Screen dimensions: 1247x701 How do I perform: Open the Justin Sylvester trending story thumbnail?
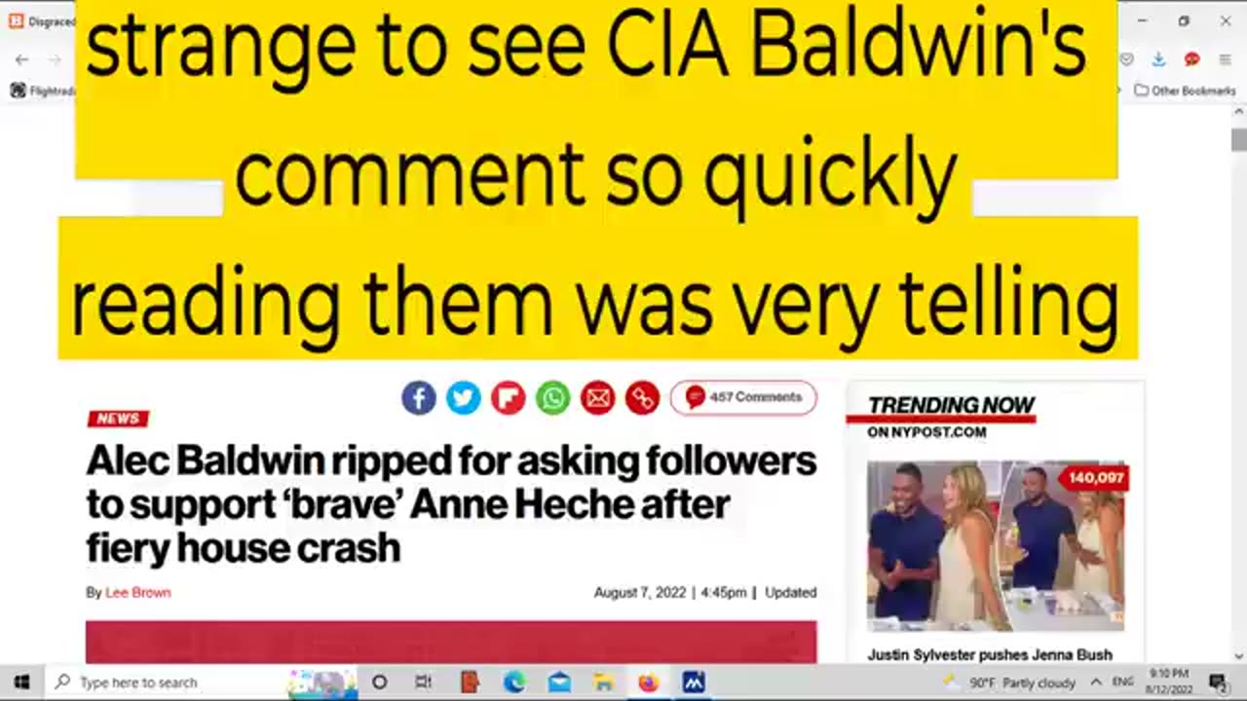tap(996, 547)
